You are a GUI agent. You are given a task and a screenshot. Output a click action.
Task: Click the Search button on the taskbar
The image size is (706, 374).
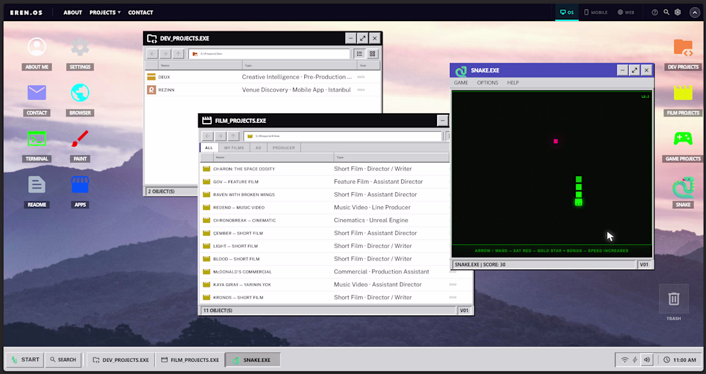(x=63, y=360)
